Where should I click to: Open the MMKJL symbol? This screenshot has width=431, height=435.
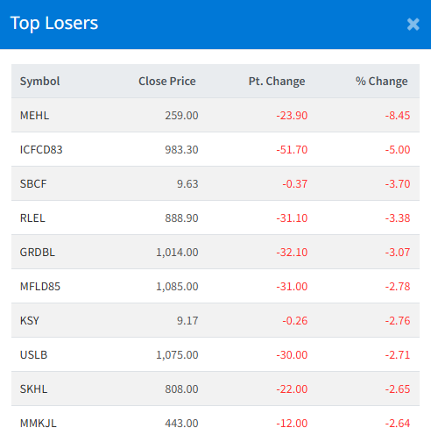point(39,423)
